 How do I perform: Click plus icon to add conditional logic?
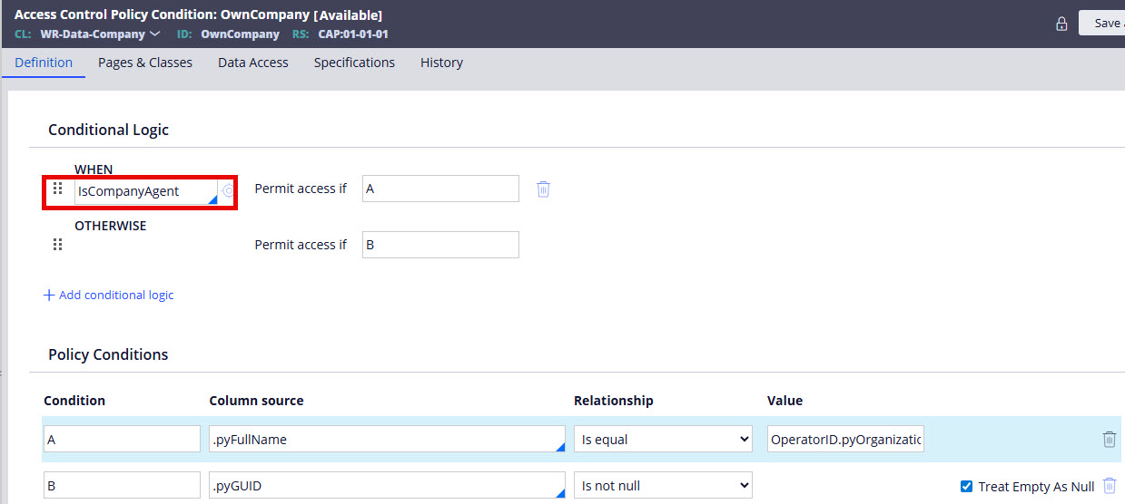(49, 296)
